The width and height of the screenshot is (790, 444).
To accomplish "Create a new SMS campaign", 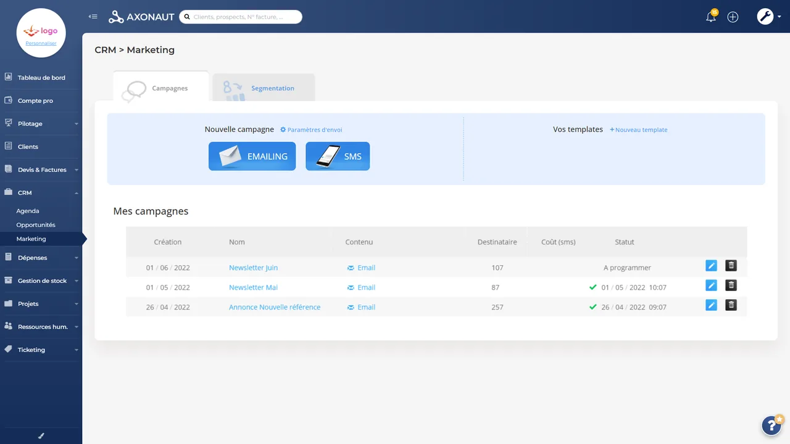I will 338,156.
